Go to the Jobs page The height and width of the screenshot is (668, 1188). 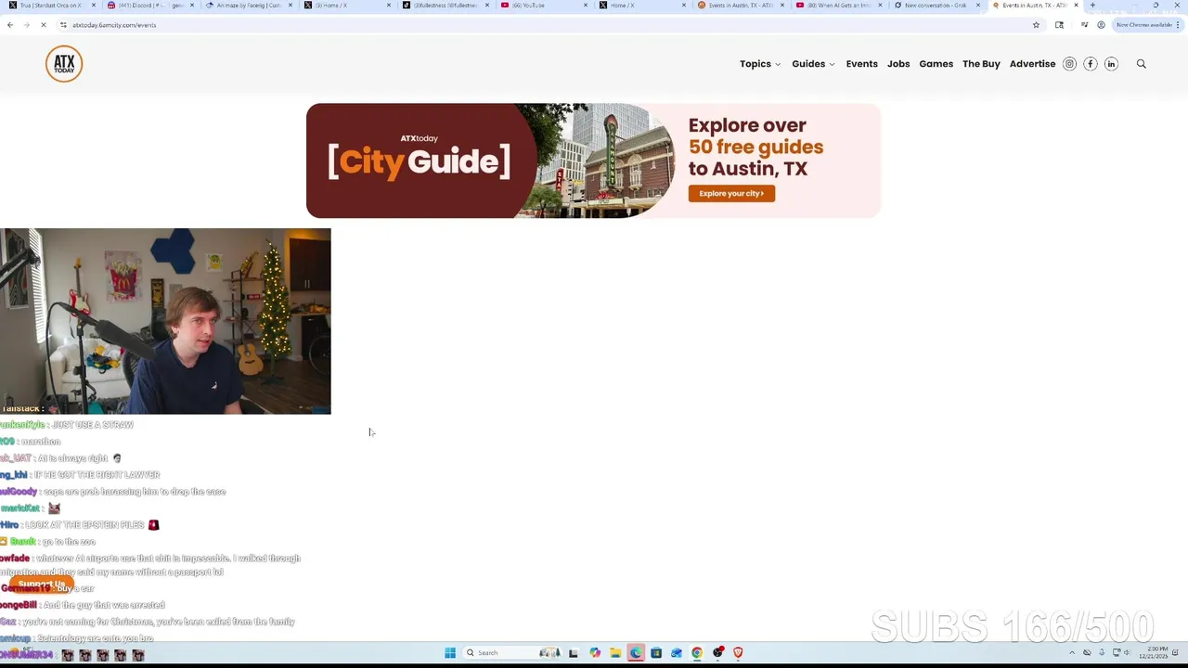click(x=898, y=64)
